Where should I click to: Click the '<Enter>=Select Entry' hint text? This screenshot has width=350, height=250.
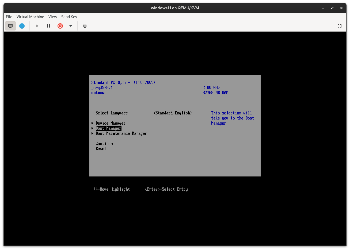click(166, 189)
